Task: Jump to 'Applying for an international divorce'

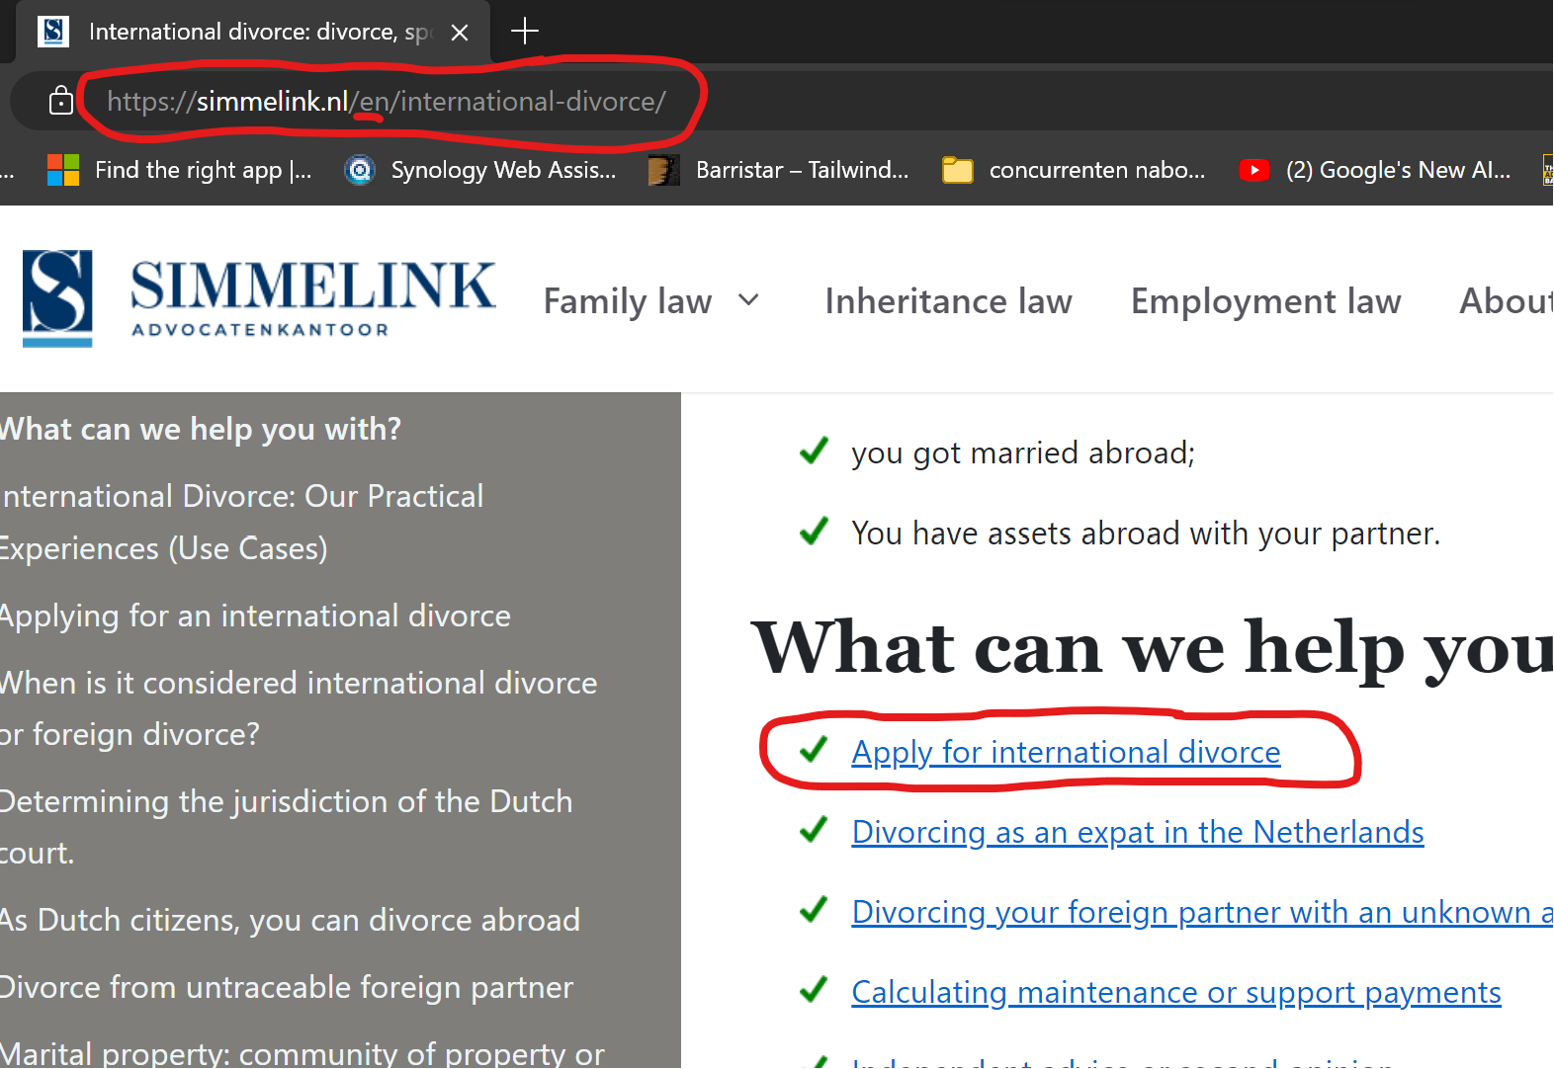Action: pos(255,616)
